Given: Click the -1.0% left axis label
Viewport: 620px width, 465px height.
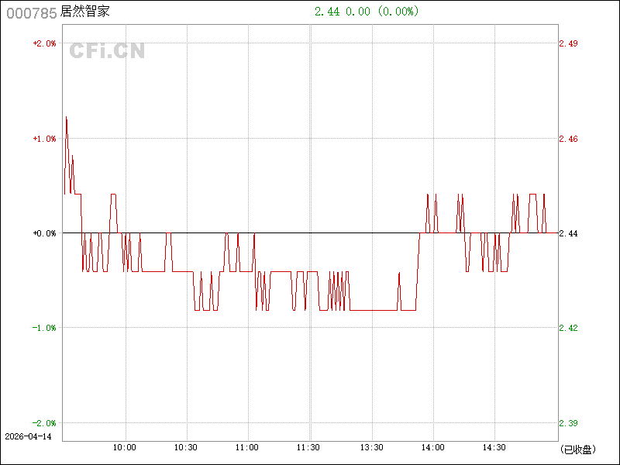Looking at the screenshot, I should [44, 328].
